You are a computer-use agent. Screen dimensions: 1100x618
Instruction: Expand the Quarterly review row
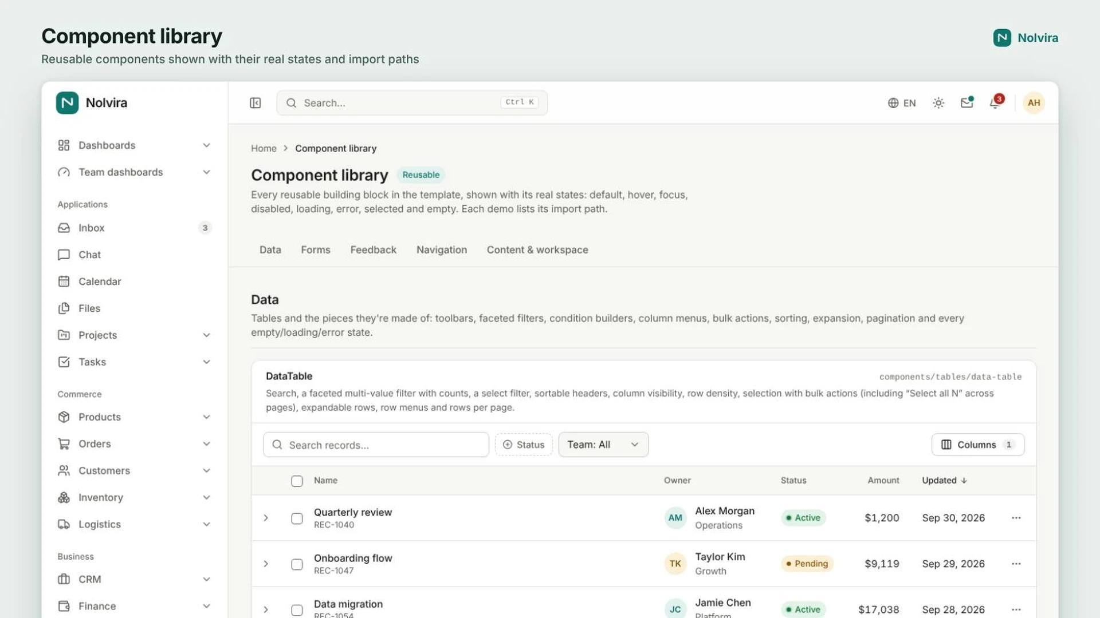tap(266, 518)
